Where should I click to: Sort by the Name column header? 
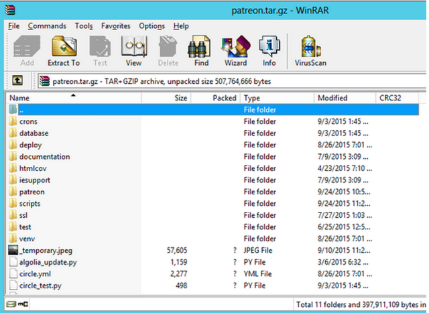pyautogui.click(x=73, y=98)
